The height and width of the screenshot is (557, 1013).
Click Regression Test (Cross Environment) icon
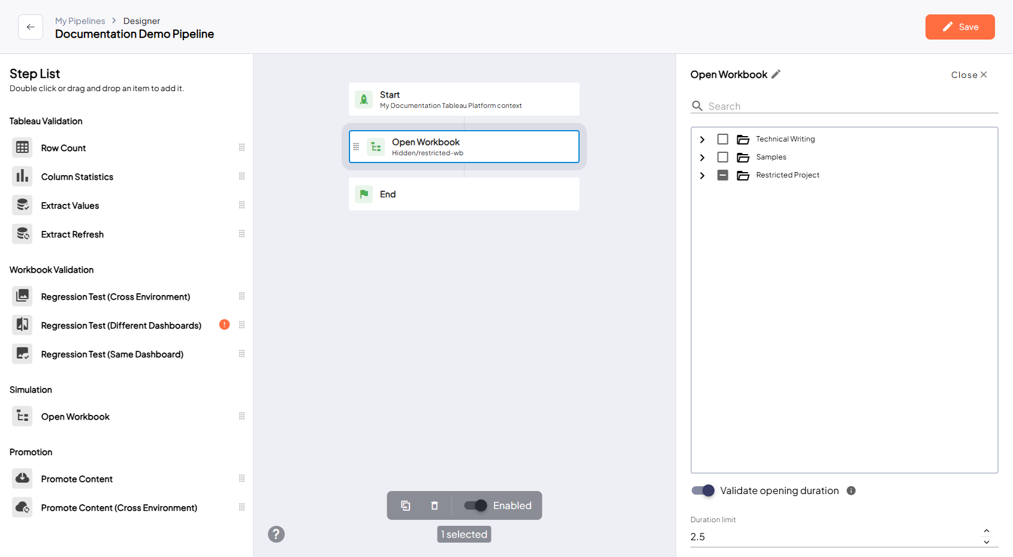22,296
